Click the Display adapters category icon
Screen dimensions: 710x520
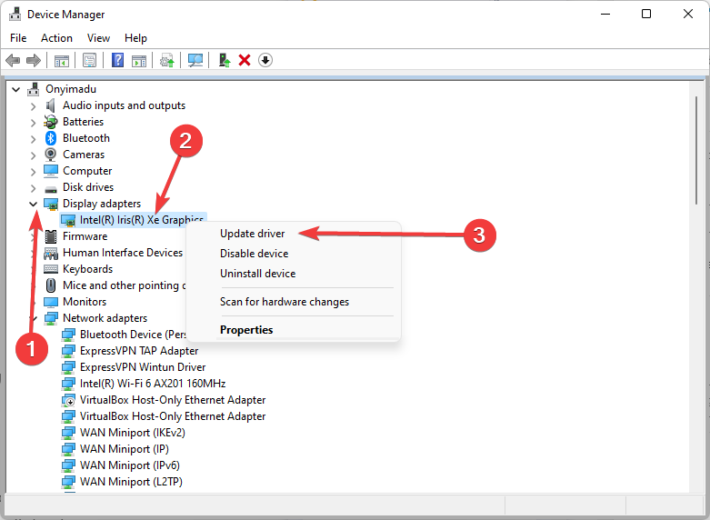(51, 204)
